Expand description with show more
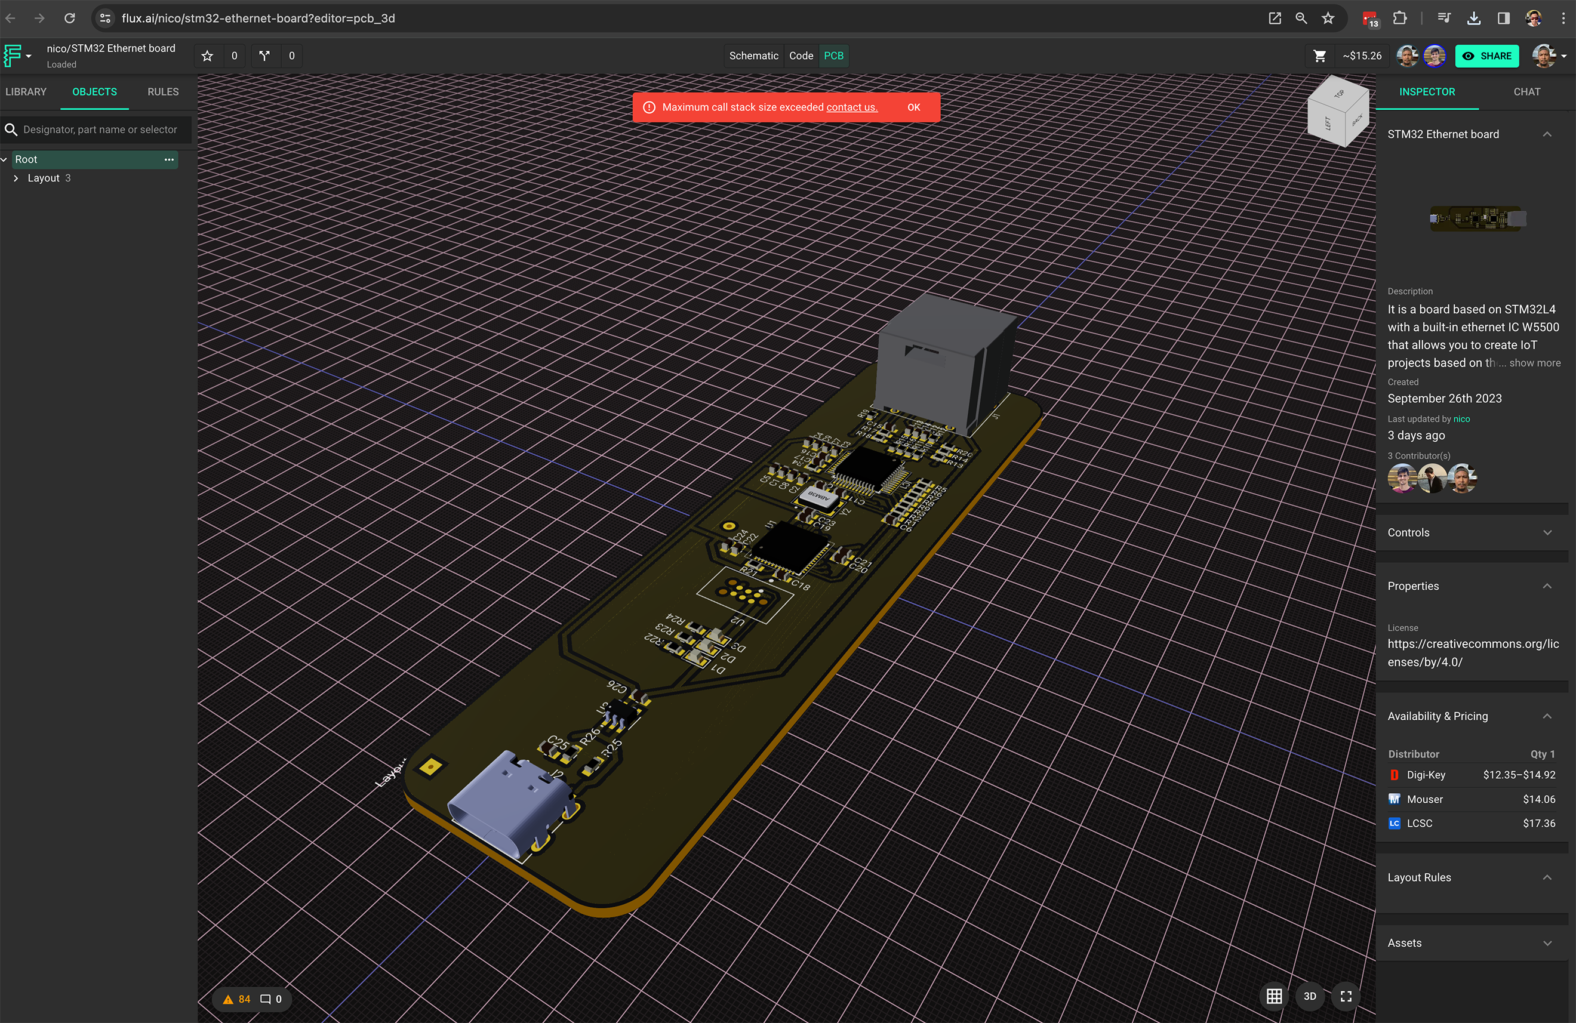This screenshot has width=1576, height=1023. tap(1534, 363)
